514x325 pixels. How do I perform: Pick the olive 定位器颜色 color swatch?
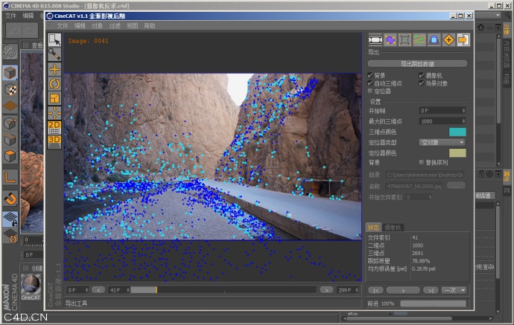[x=457, y=153]
